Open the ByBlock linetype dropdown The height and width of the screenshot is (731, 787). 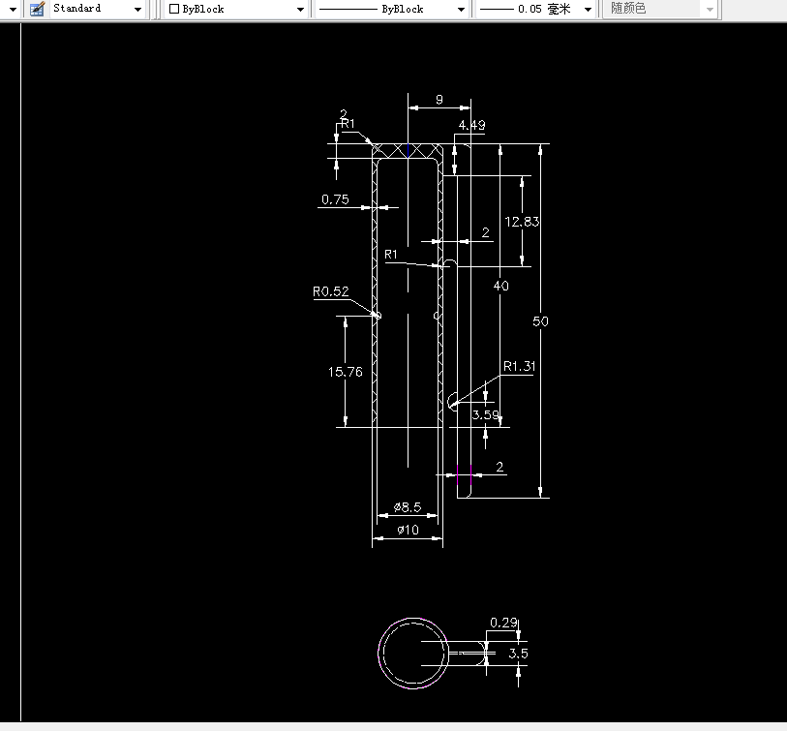tap(462, 9)
